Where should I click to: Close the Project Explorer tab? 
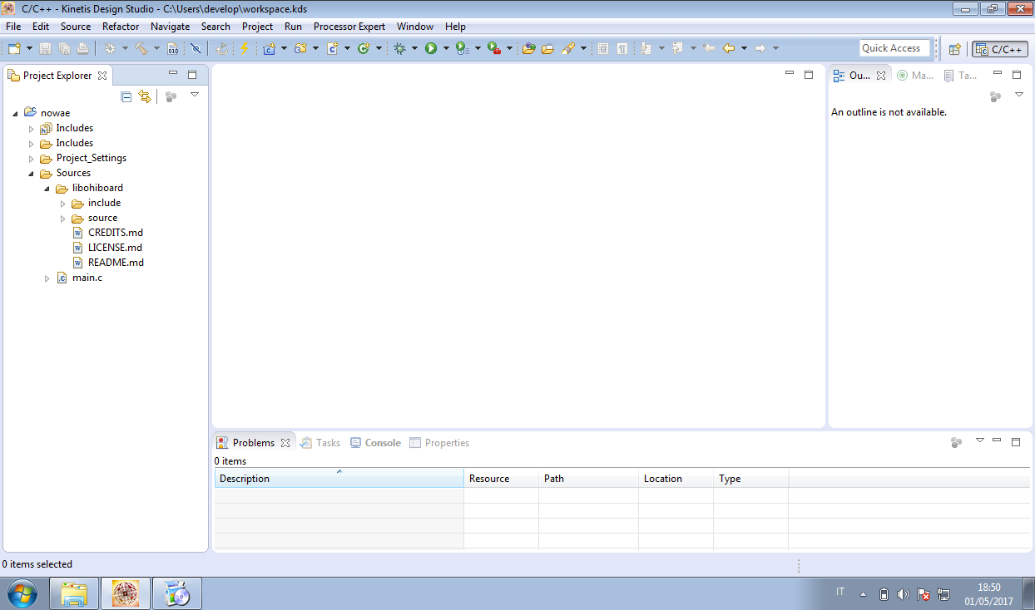click(x=102, y=76)
